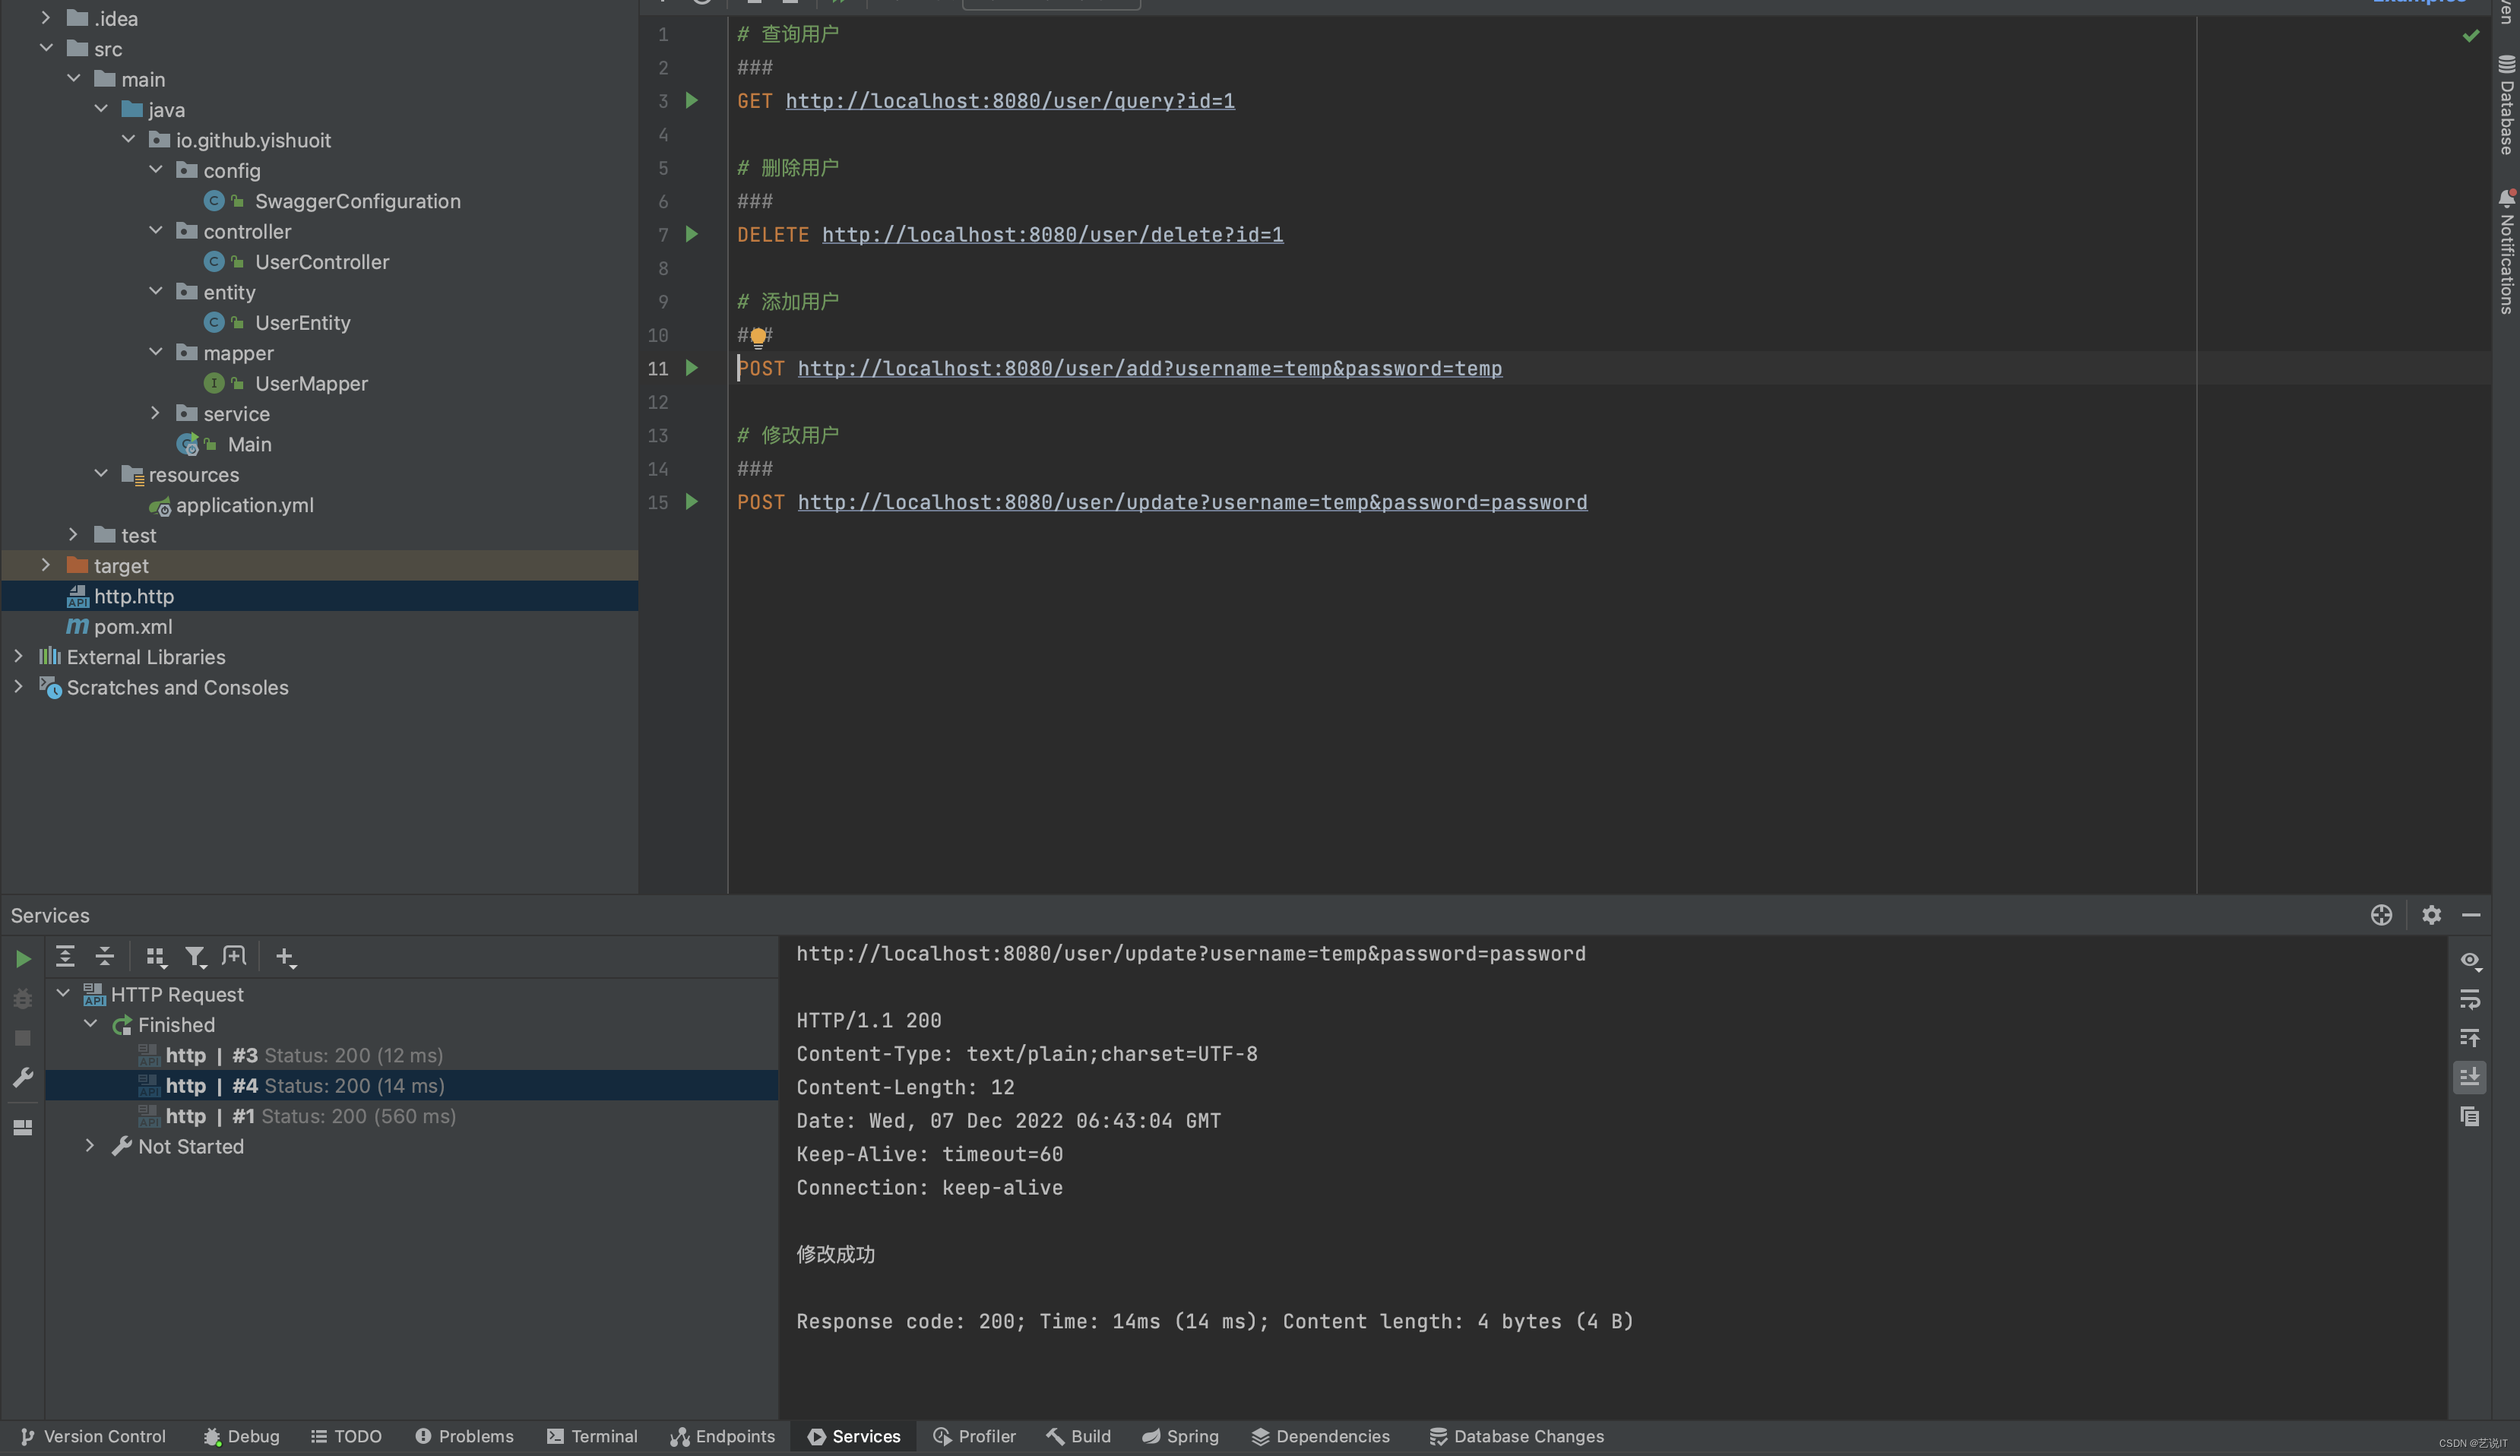
Task: Open the Version Control tab
Action: point(93,1436)
